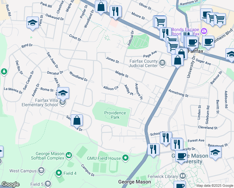Select the 'Jones St' street label

(x=112, y=60)
